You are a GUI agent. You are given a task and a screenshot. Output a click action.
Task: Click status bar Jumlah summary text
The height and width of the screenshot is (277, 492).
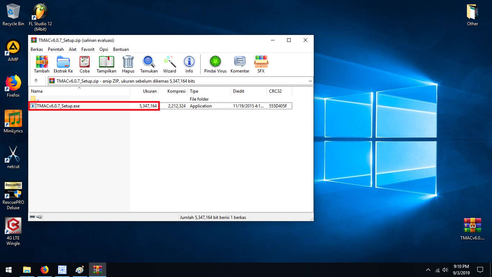(x=213, y=217)
